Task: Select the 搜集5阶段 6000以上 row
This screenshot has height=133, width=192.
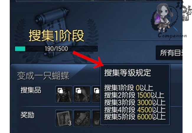Action: [x=135, y=116]
